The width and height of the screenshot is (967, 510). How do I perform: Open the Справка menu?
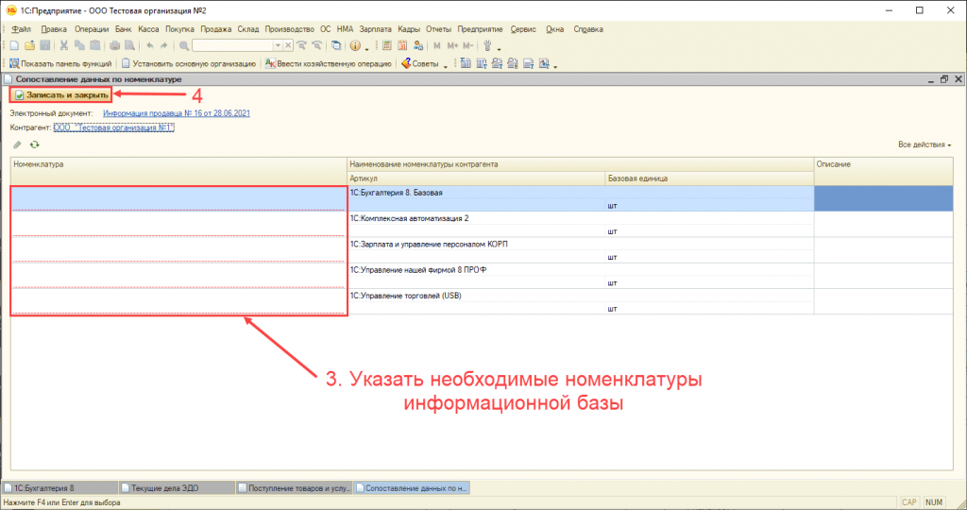tap(588, 29)
